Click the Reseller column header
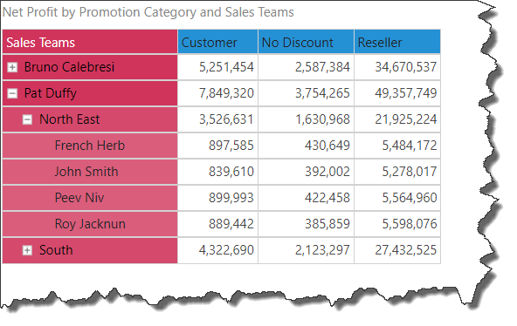 (397, 42)
